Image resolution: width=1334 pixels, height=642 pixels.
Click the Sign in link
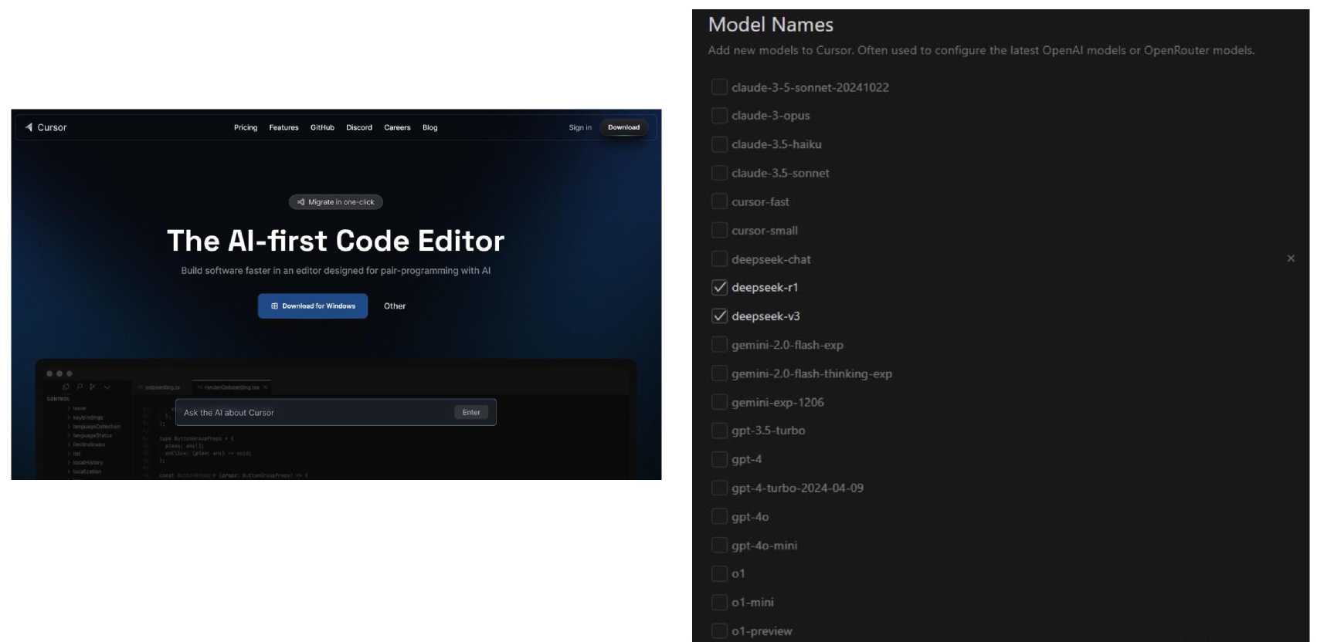point(580,127)
